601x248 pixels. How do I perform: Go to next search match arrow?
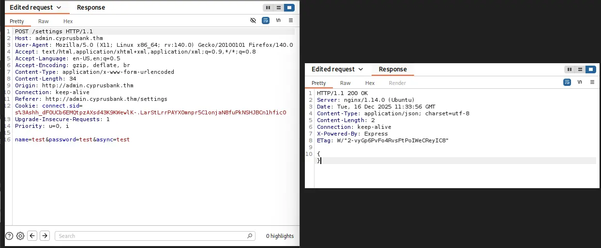pyautogui.click(x=45, y=236)
